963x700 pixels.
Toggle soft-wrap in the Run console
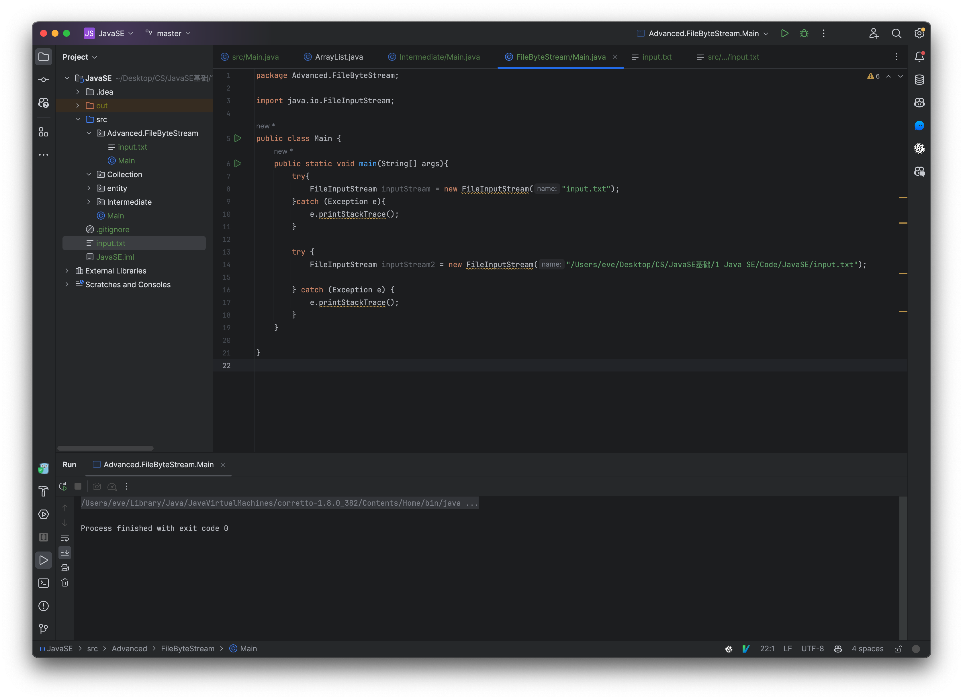click(64, 538)
